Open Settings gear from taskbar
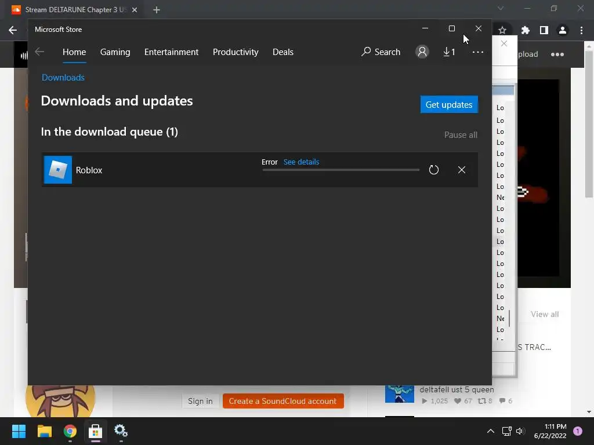This screenshot has height=445, width=594. pyautogui.click(x=121, y=431)
